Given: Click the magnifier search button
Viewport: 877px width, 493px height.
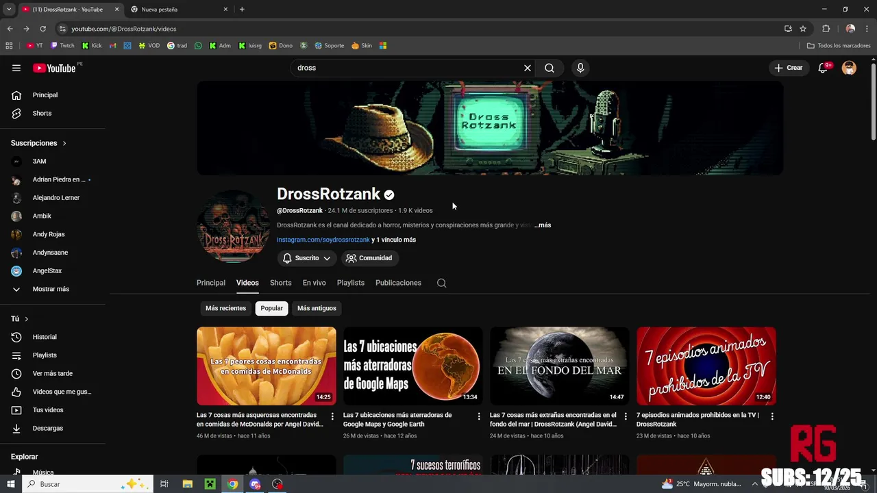Looking at the screenshot, I should (549, 68).
